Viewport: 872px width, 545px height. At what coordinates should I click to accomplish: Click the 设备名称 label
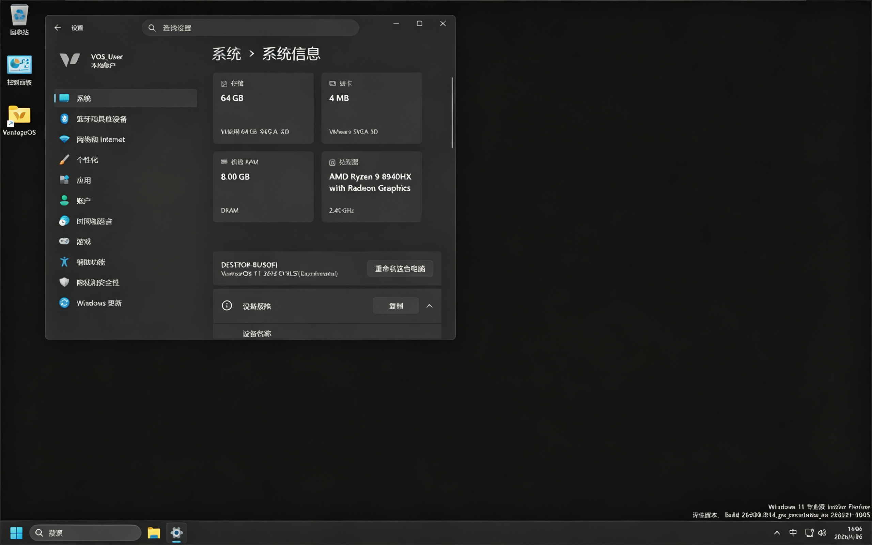tap(257, 333)
